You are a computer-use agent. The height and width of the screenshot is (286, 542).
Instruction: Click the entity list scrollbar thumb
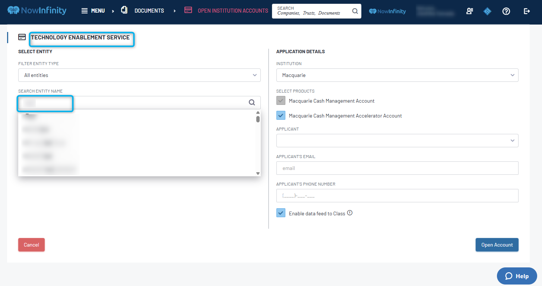[x=258, y=119]
